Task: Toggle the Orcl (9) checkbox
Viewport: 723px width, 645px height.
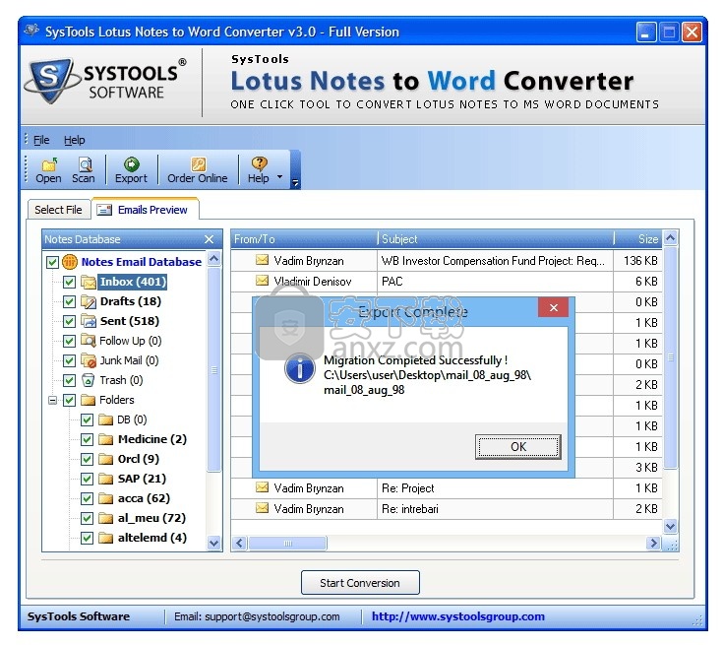Action: pos(87,460)
